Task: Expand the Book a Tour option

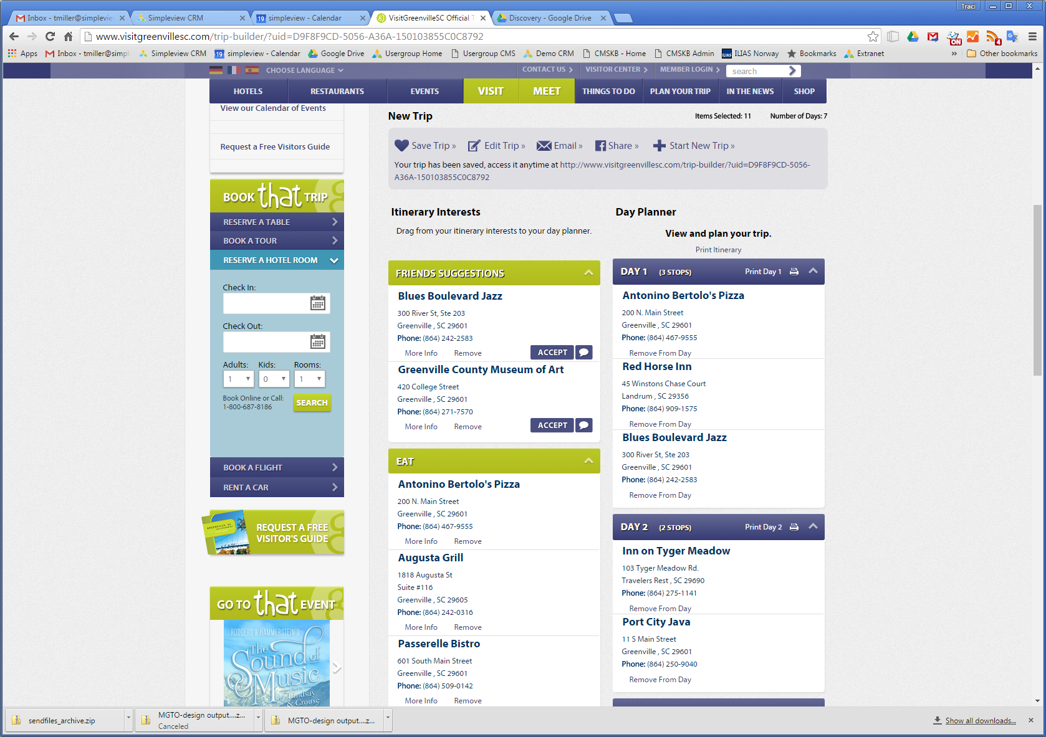Action: 277,240
